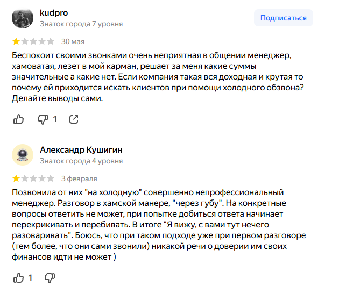
Task: Click the Подписаться button
Action: (283, 18)
